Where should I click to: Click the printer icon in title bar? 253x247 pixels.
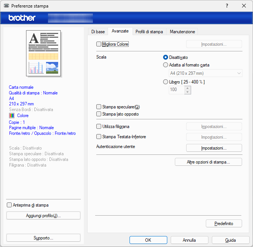click(x=6, y=6)
